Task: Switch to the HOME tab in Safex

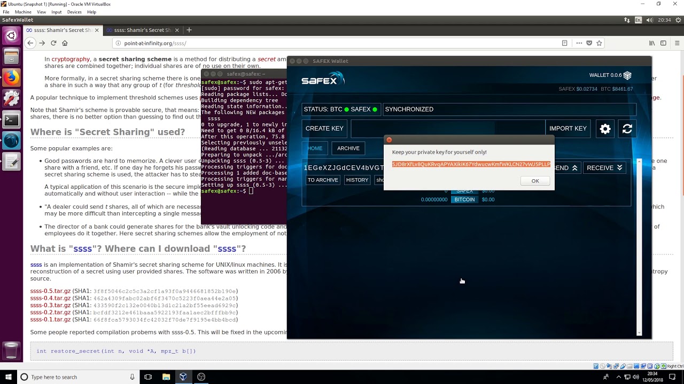Action: [315, 148]
